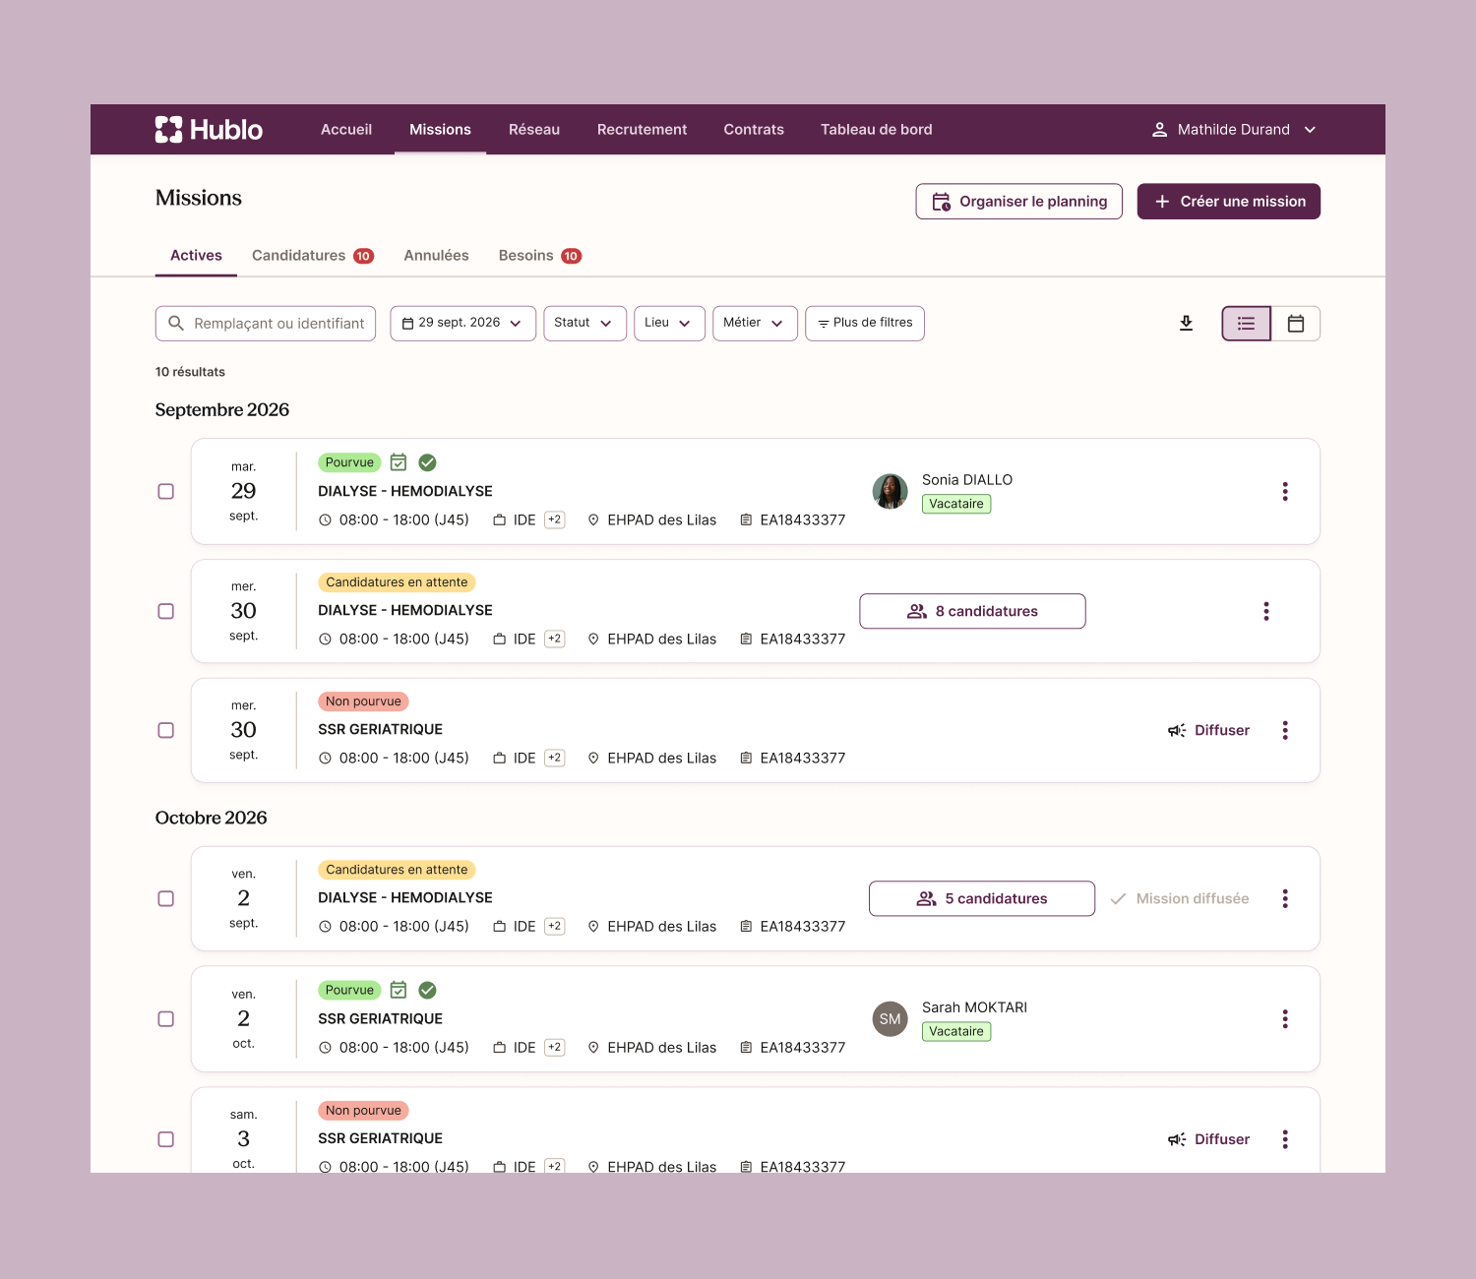Click Candidatures en attente badge on 30 sept.
This screenshot has width=1476, height=1279.
pyautogui.click(x=397, y=582)
